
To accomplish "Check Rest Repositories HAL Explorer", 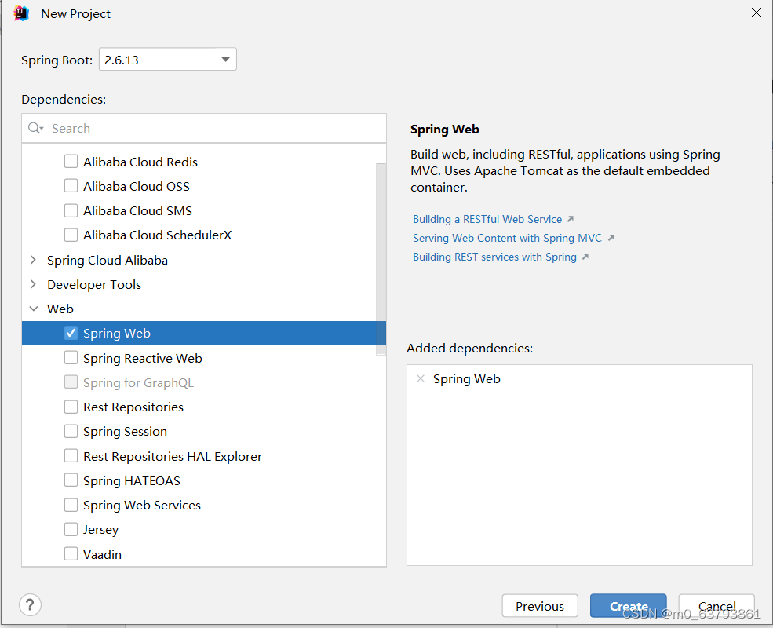I will point(71,455).
